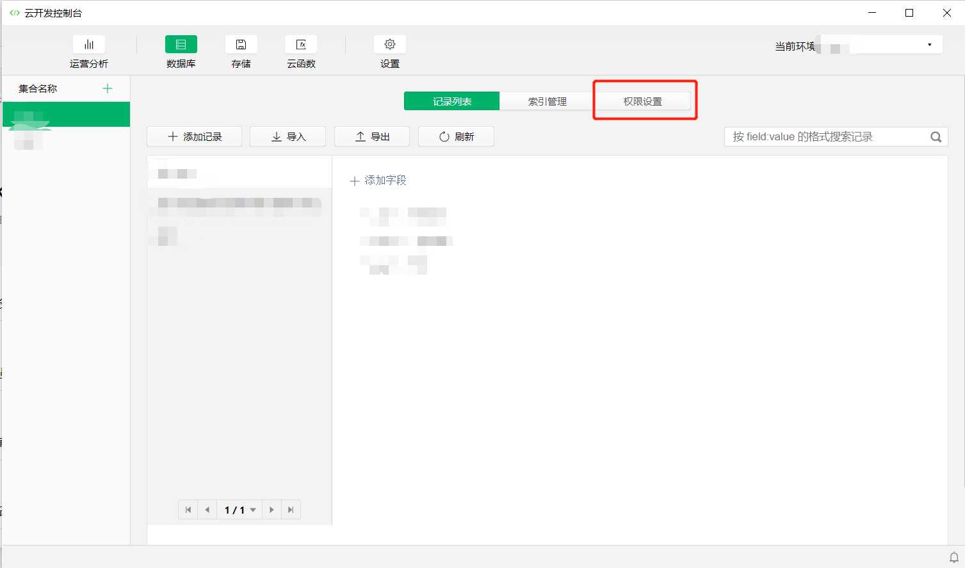This screenshot has height=568, width=965.
Task: Click the 刷新 refresh button
Action: click(x=456, y=136)
